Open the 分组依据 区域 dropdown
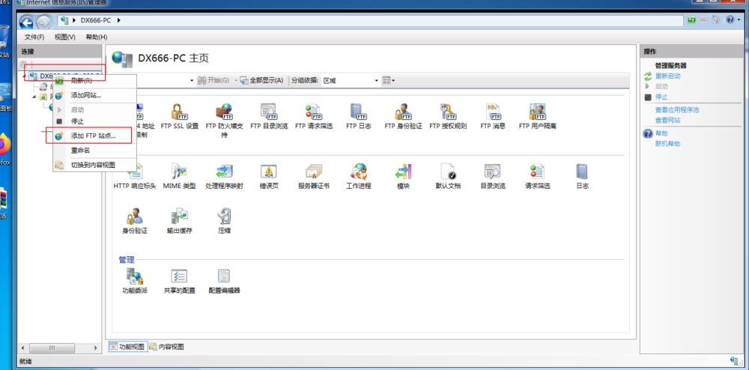749x370 pixels. coord(350,81)
